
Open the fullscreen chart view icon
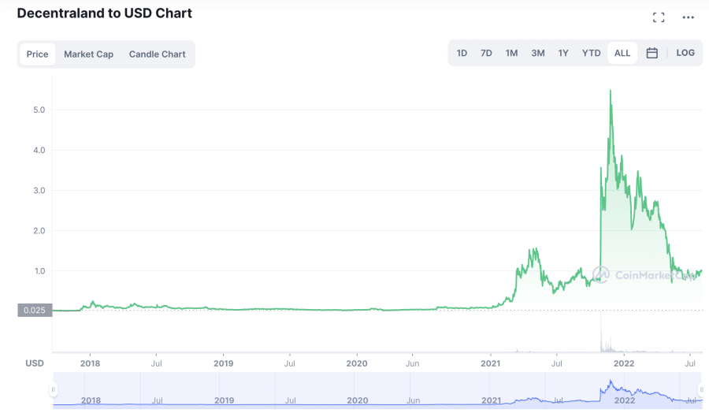pyautogui.click(x=659, y=17)
